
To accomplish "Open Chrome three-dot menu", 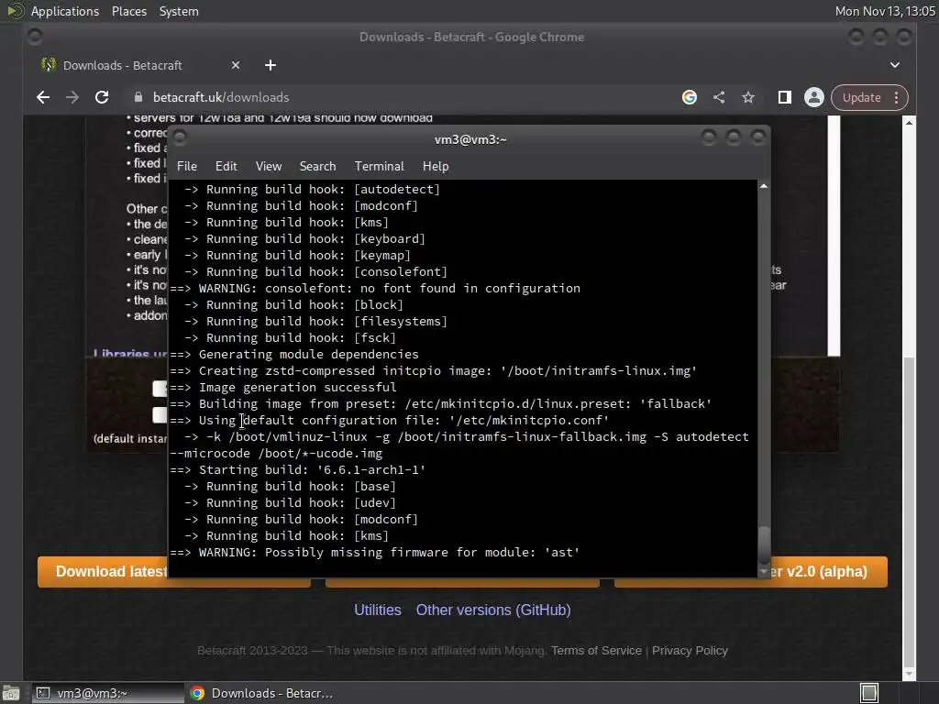I will (x=896, y=97).
